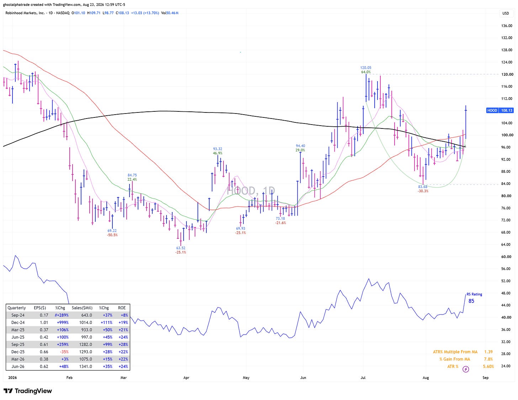Click the 69.22 swing low label
The image size is (518, 400).
tap(112, 231)
